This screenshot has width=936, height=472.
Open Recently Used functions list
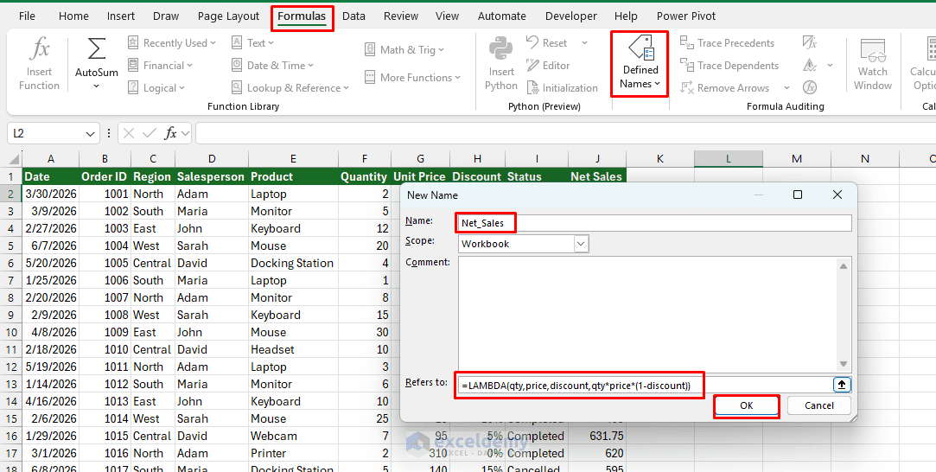[x=172, y=43]
